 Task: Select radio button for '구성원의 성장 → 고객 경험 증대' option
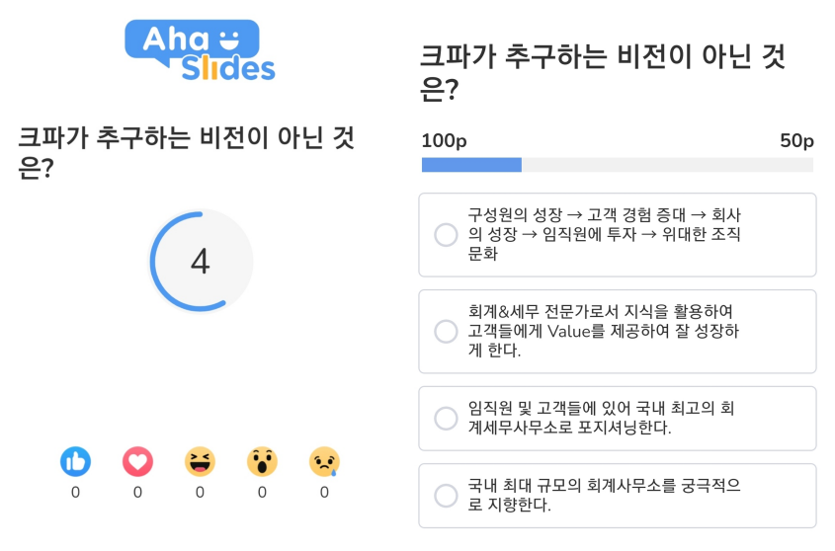pos(446,235)
